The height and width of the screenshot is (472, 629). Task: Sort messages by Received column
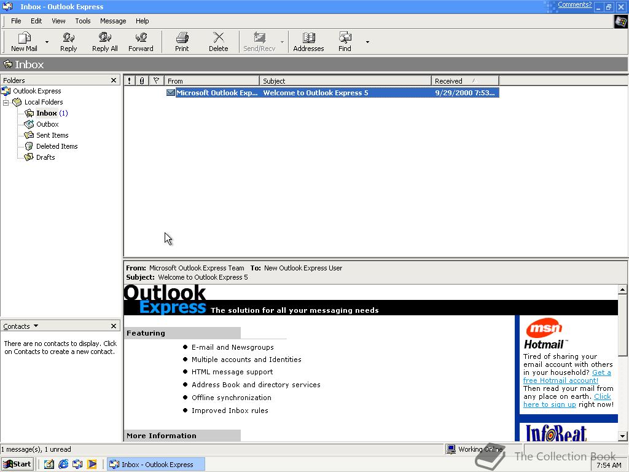pos(466,81)
